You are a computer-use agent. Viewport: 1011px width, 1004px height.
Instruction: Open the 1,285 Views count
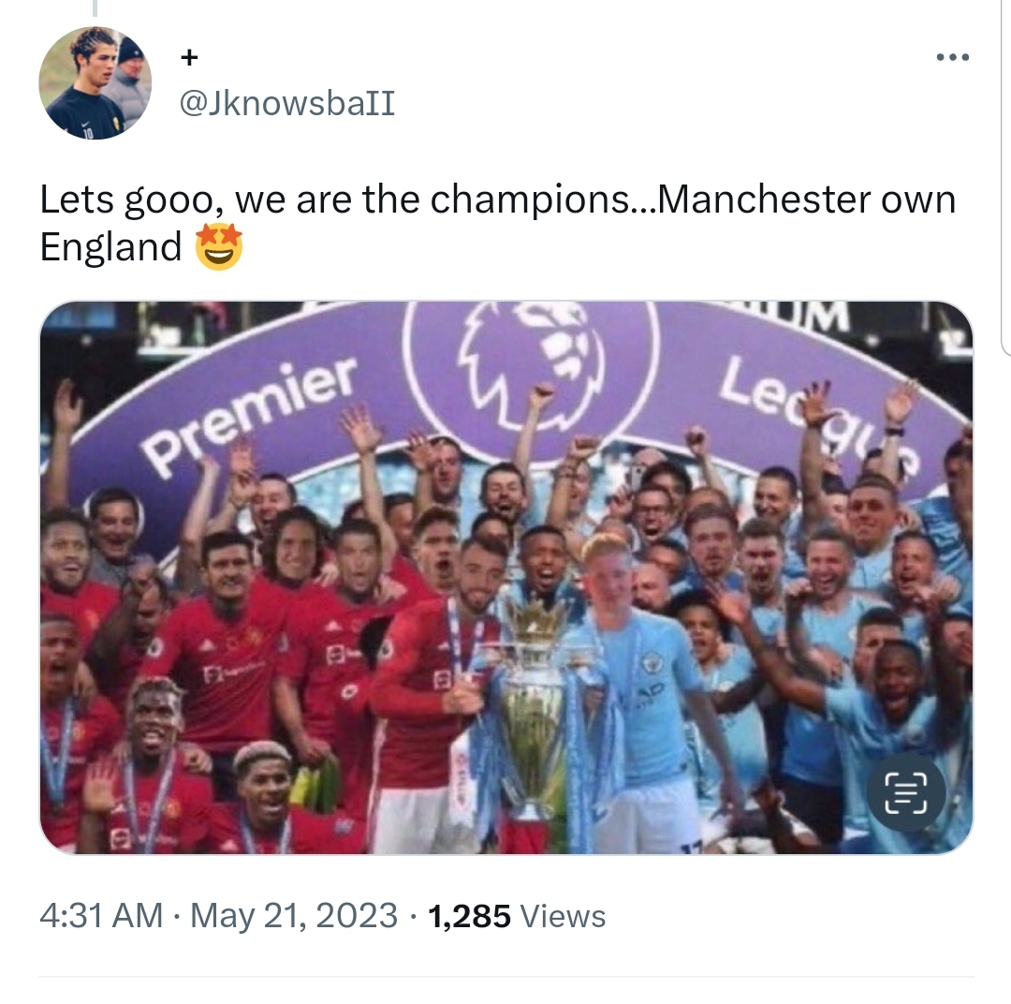tap(517, 916)
